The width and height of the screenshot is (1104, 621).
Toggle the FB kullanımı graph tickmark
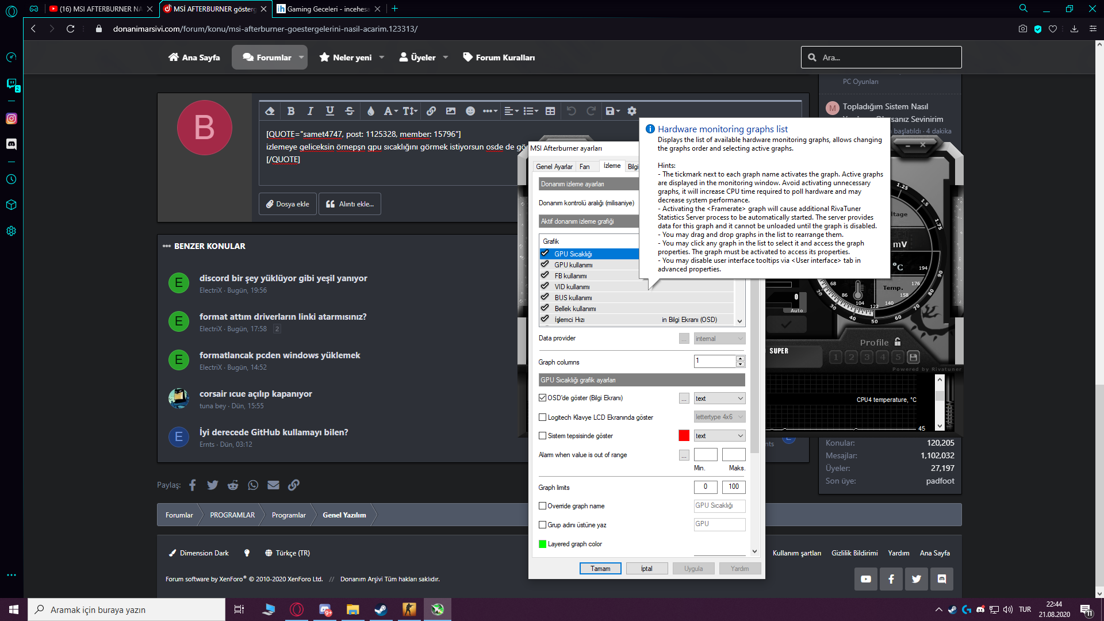coord(545,275)
